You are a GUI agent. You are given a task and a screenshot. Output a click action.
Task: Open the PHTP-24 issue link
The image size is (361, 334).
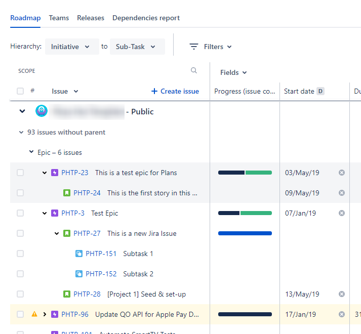coord(87,193)
